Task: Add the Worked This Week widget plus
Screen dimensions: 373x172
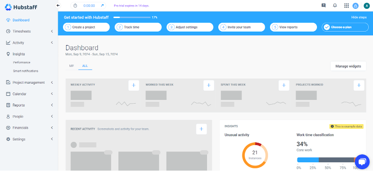Action: 208,86
